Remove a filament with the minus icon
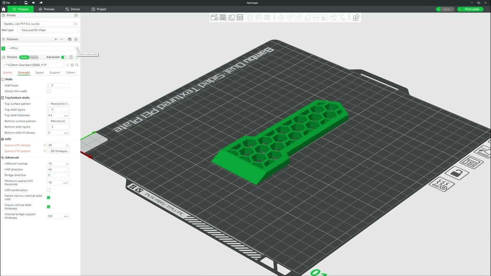491x276 pixels. click(x=62, y=39)
